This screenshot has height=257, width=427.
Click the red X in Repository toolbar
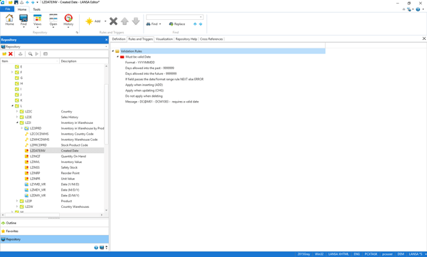click(x=11, y=54)
